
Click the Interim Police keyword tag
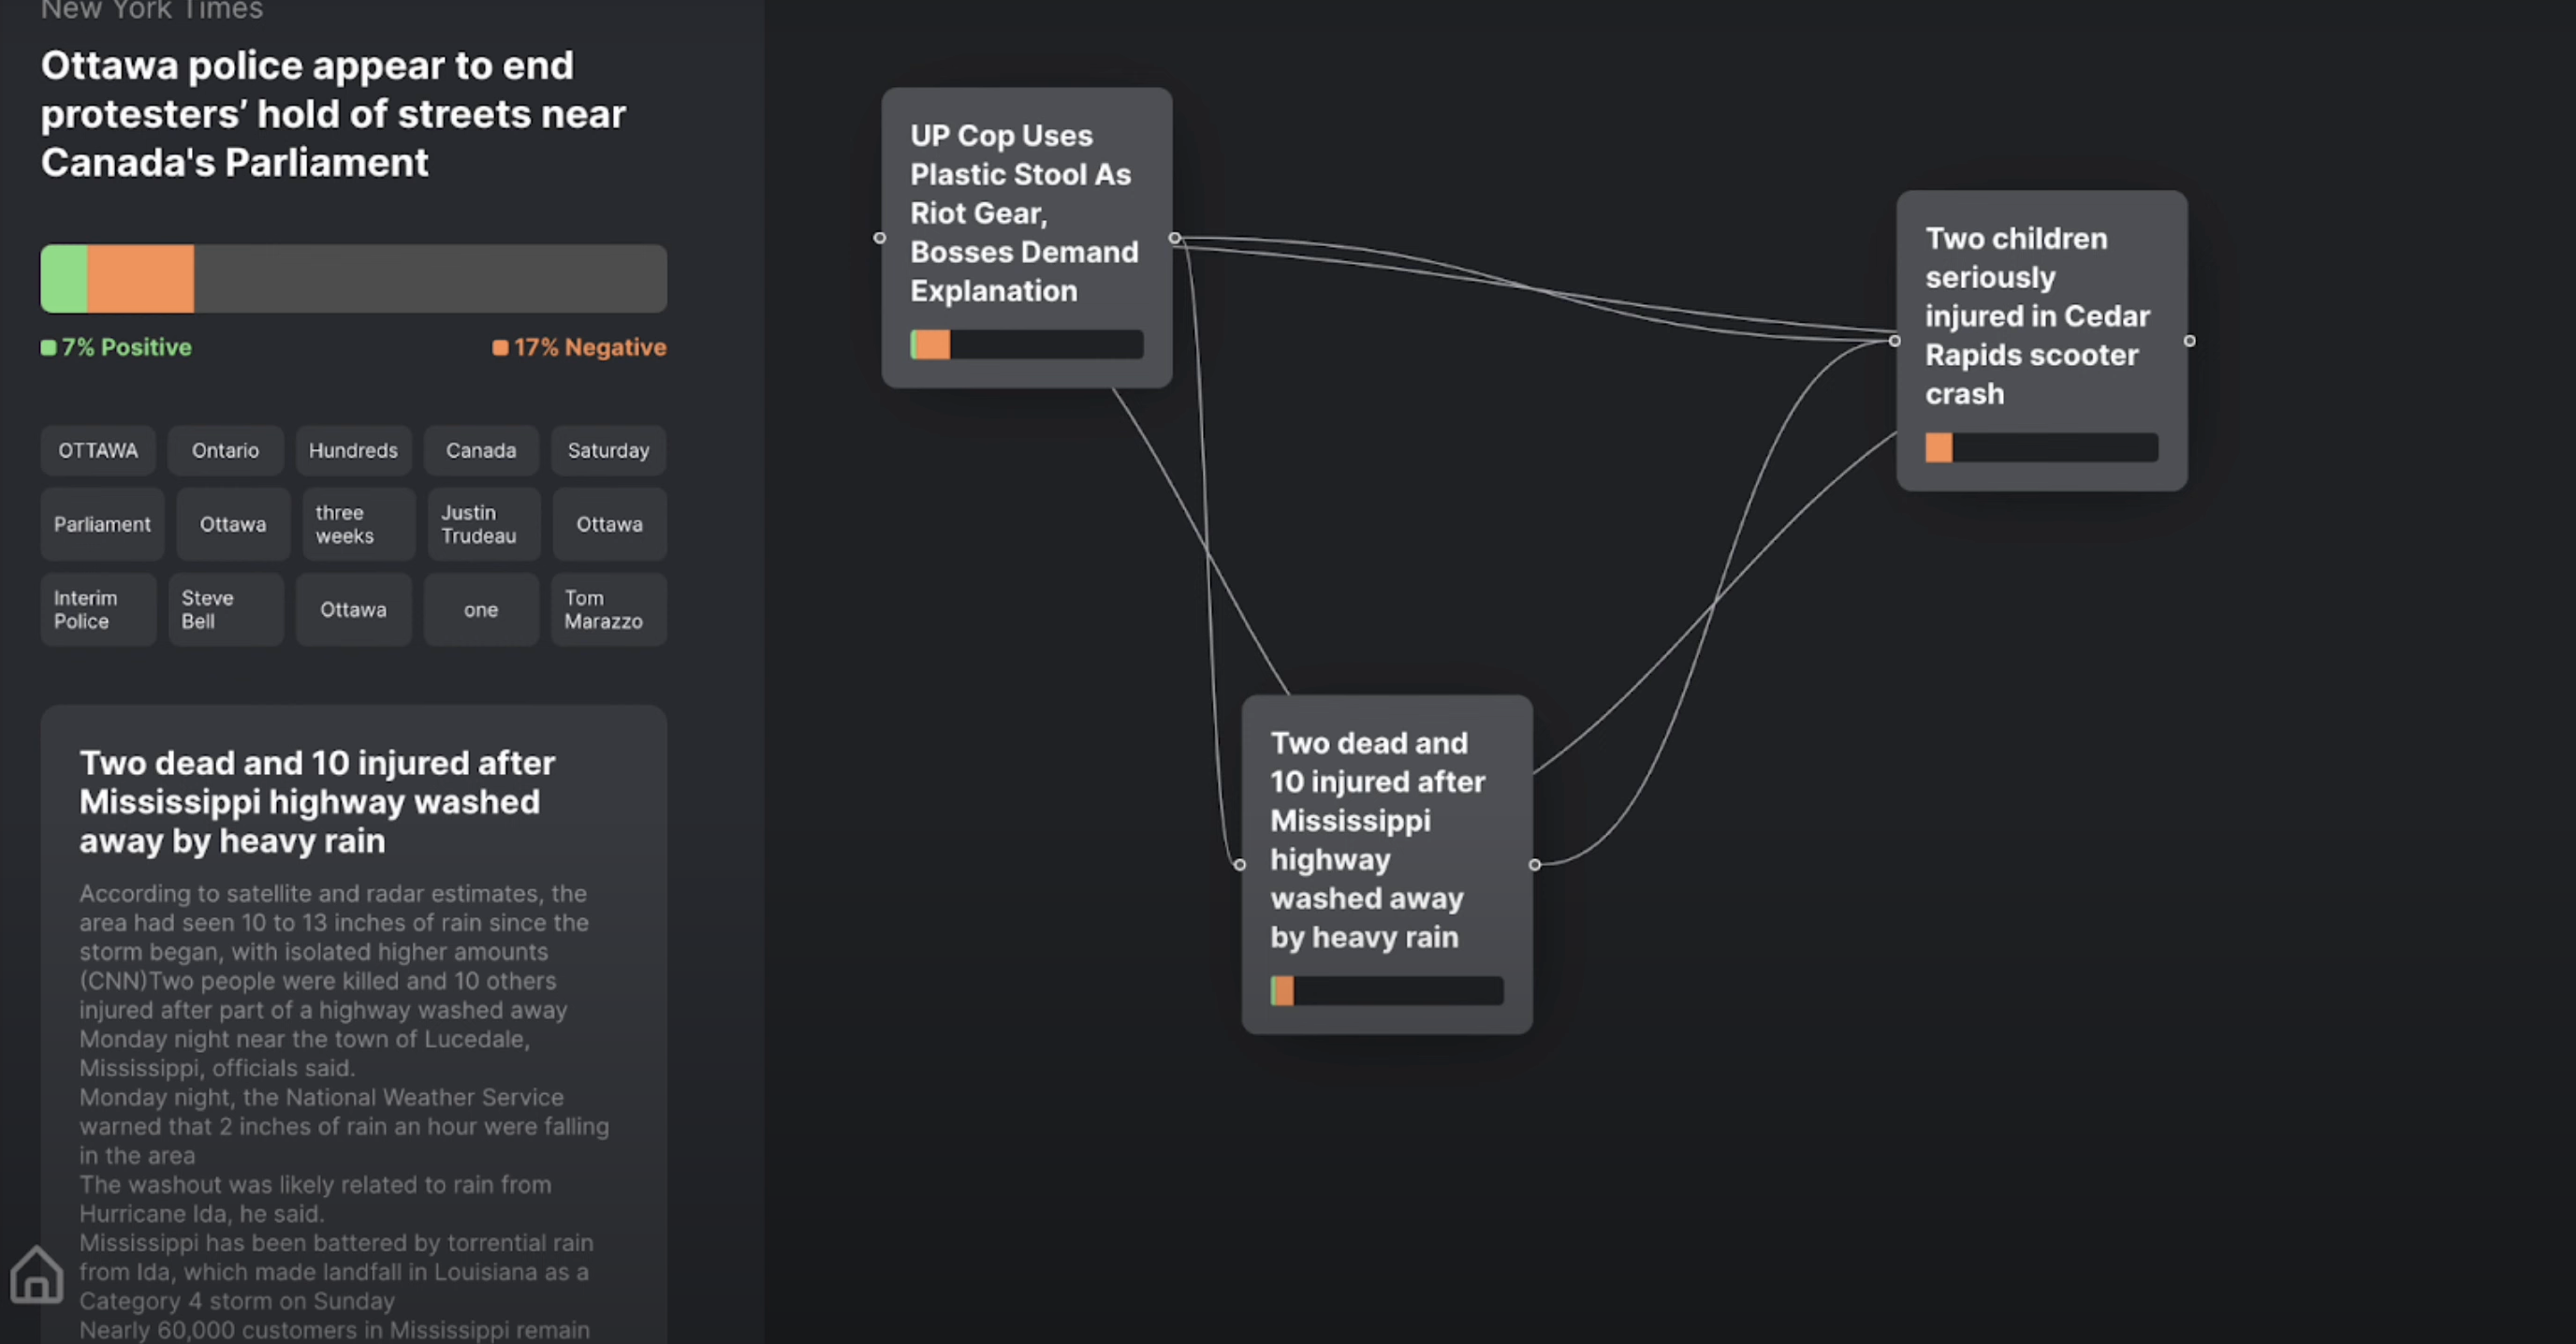[x=98, y=609]
